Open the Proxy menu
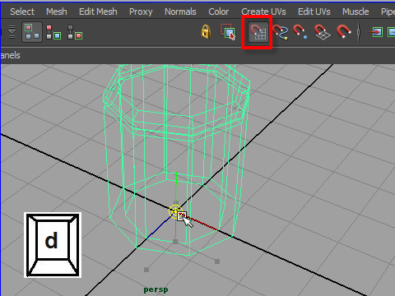 141,12
